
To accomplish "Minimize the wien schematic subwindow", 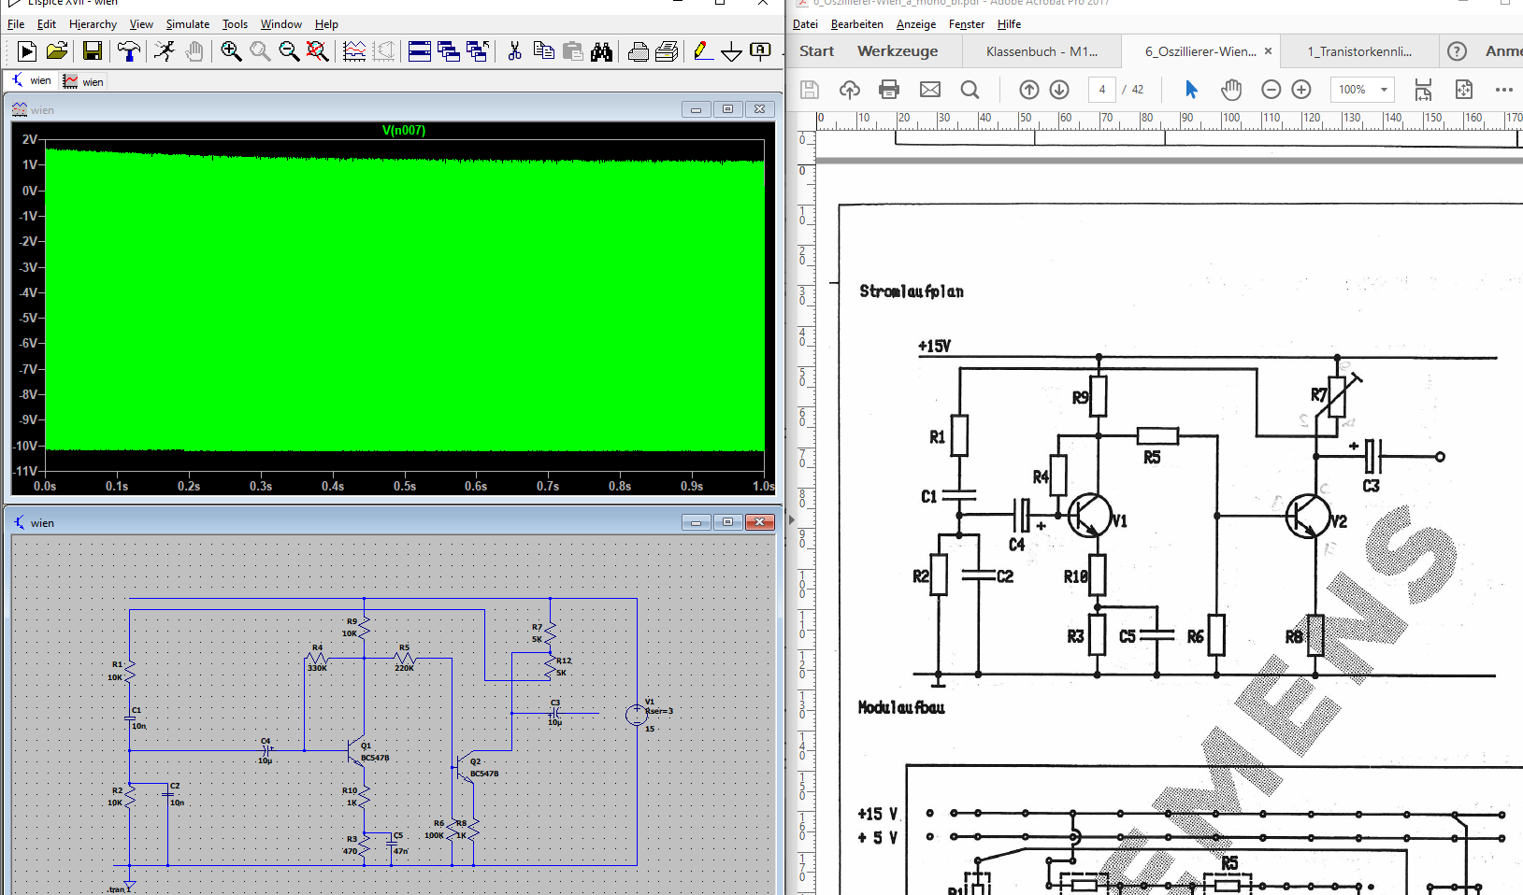I will pyautogui.click(x=696, y=522).
